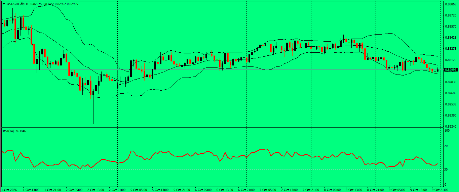Image resolution: width=459 pixels, height=192 pixels.
Task: Click the 0.82535 price axis label
Action: [x=450, y=104]
